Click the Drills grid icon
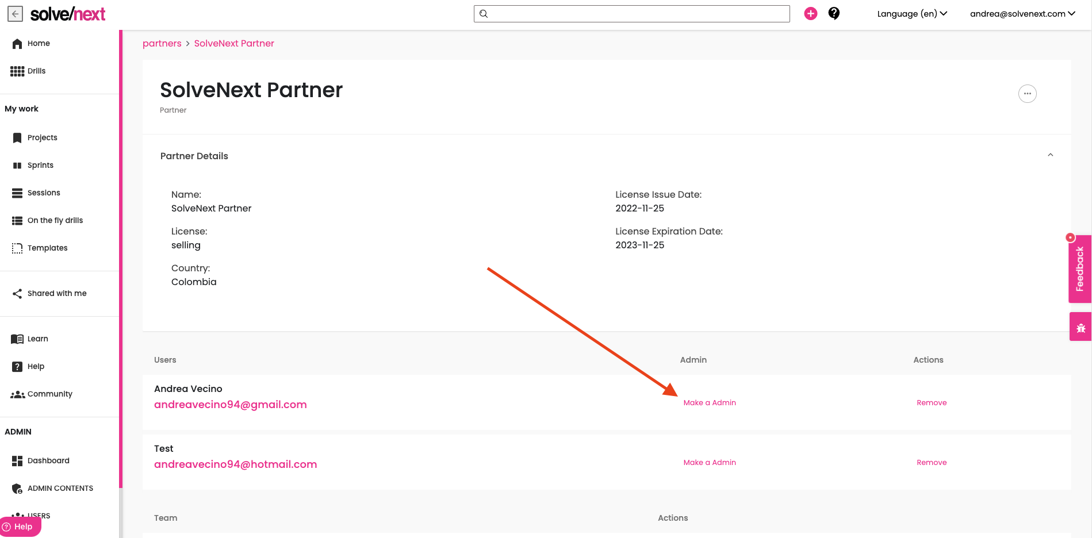The width and height of the screenshot is (1092, 538). (17, 71)
